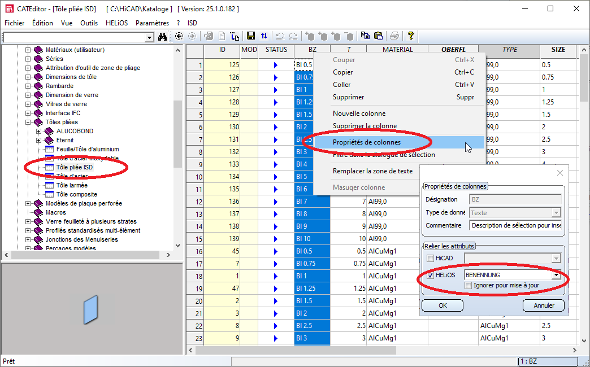Collapse the Tôles pliées tree node
Viewport: 590px width, 367px height.
coord(28,122)
